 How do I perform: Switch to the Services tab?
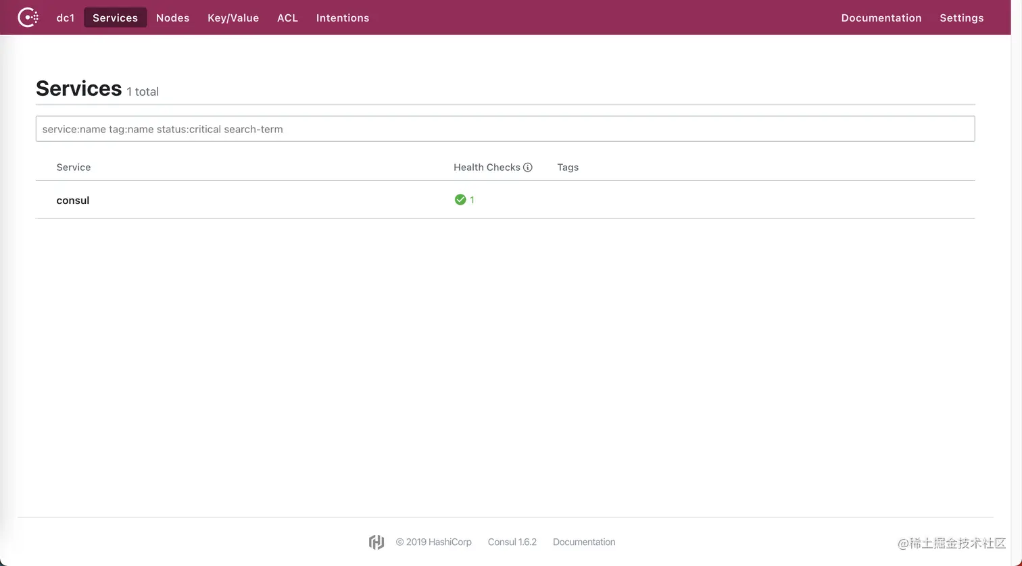pos(115,18)
